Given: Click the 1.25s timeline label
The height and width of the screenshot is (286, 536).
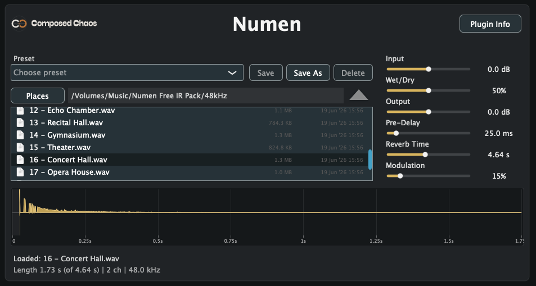Looking at the screenshot, I should click(376, 241).
